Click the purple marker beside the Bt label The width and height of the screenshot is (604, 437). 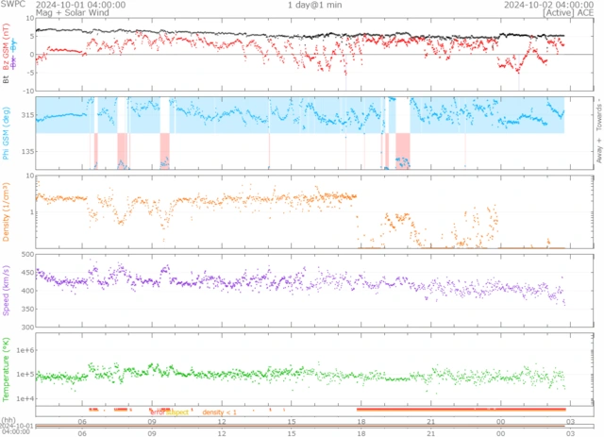pos(13,60)
